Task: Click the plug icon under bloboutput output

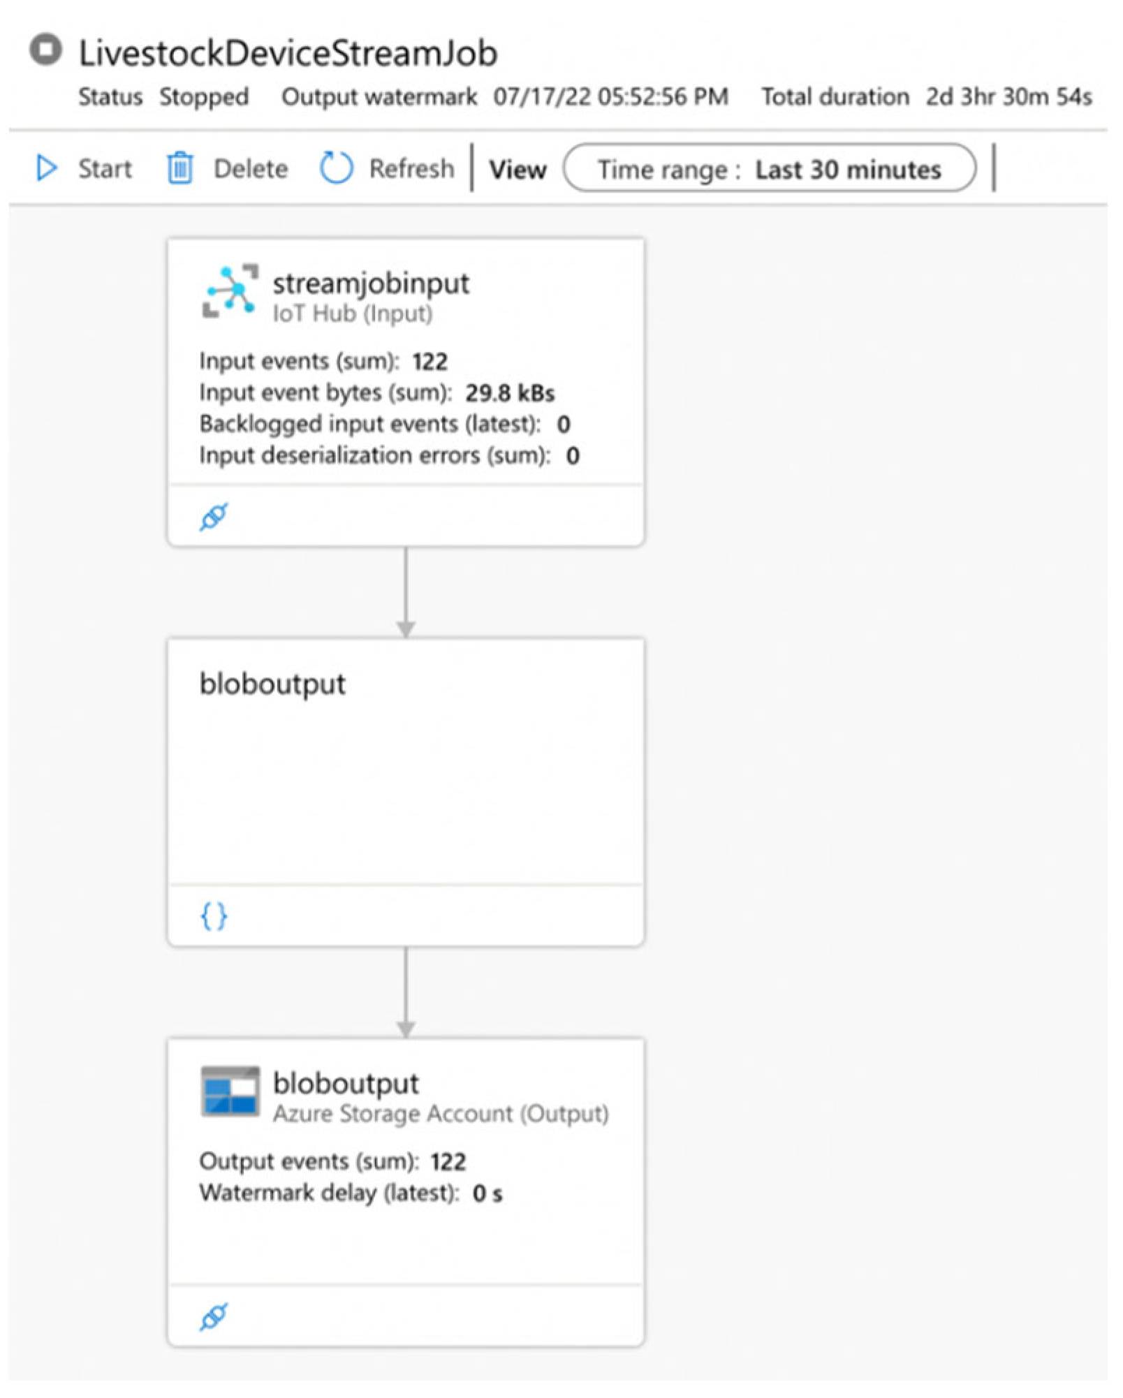Action: (x=214, y=1317)
